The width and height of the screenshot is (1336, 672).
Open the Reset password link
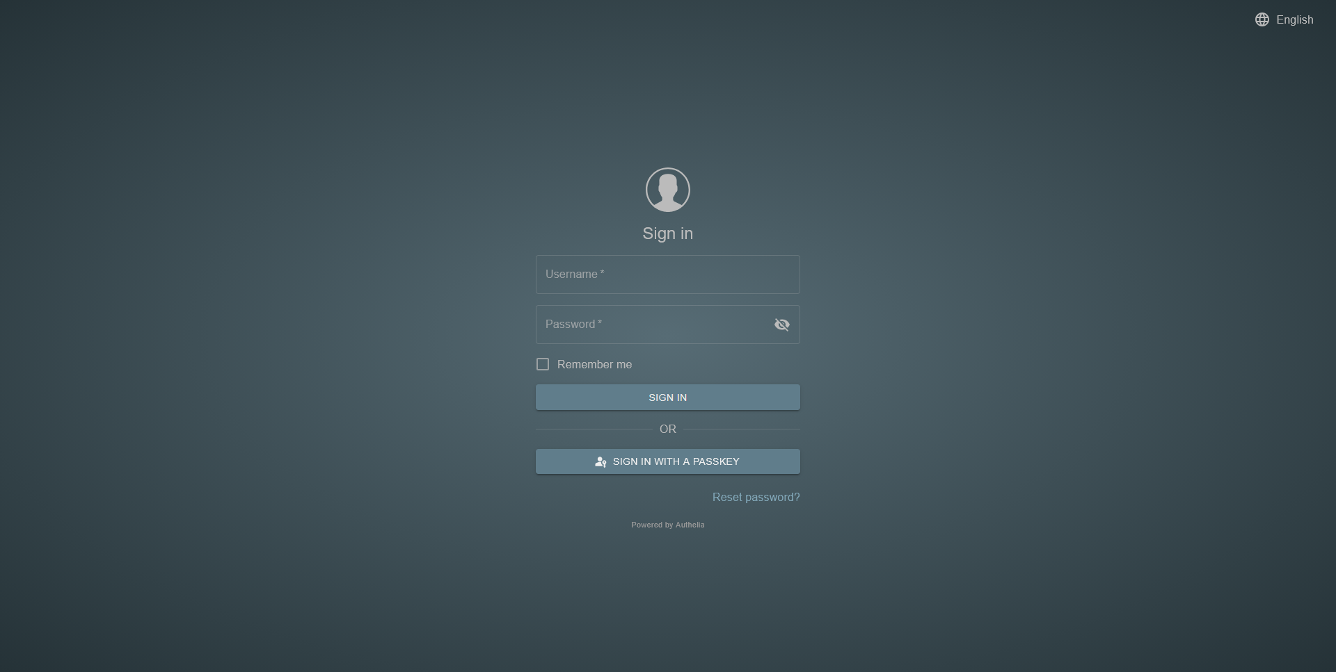(756, 497)
